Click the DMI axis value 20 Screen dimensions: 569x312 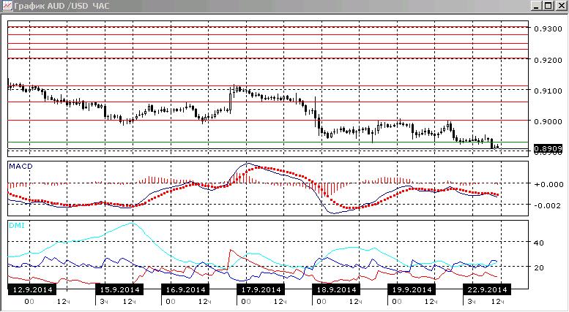tap(539, 267)
